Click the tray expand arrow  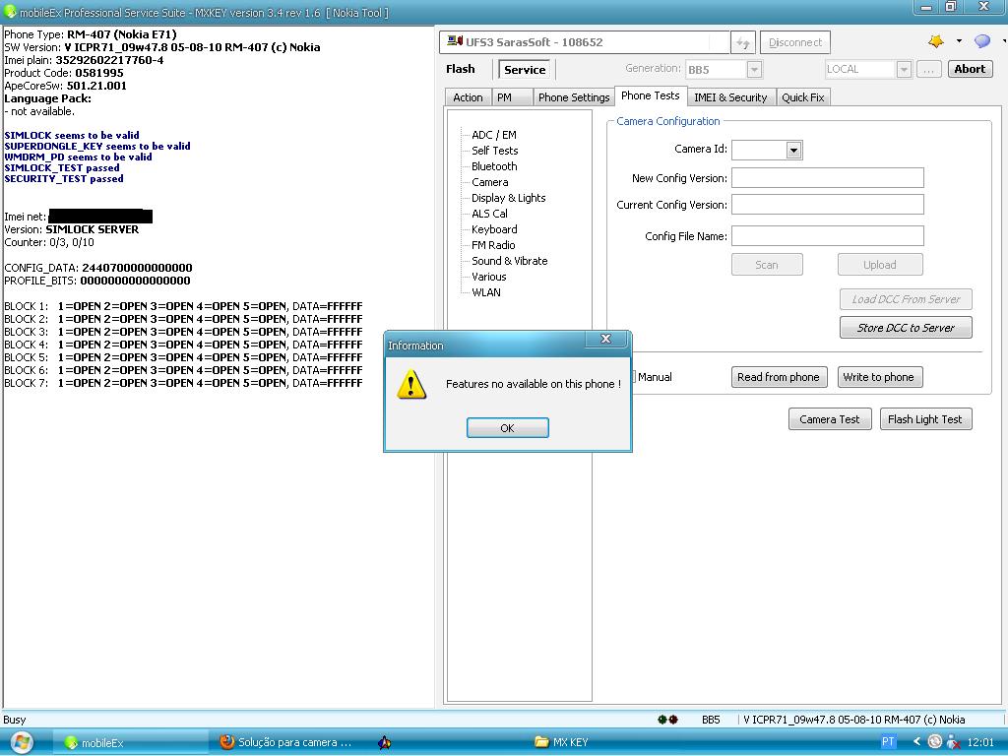click(916, 742)
